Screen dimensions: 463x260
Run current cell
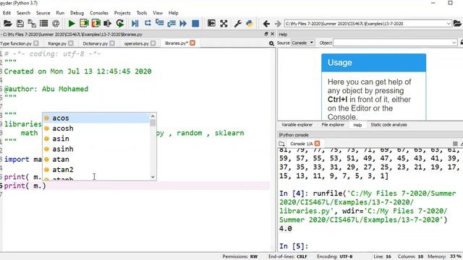coord(84,24)
